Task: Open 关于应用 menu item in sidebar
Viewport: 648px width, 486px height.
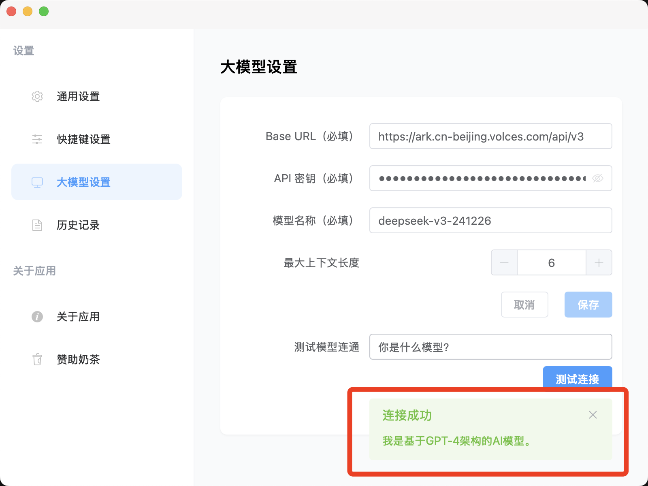Action: pyautogui.click(x=97, y=317)
